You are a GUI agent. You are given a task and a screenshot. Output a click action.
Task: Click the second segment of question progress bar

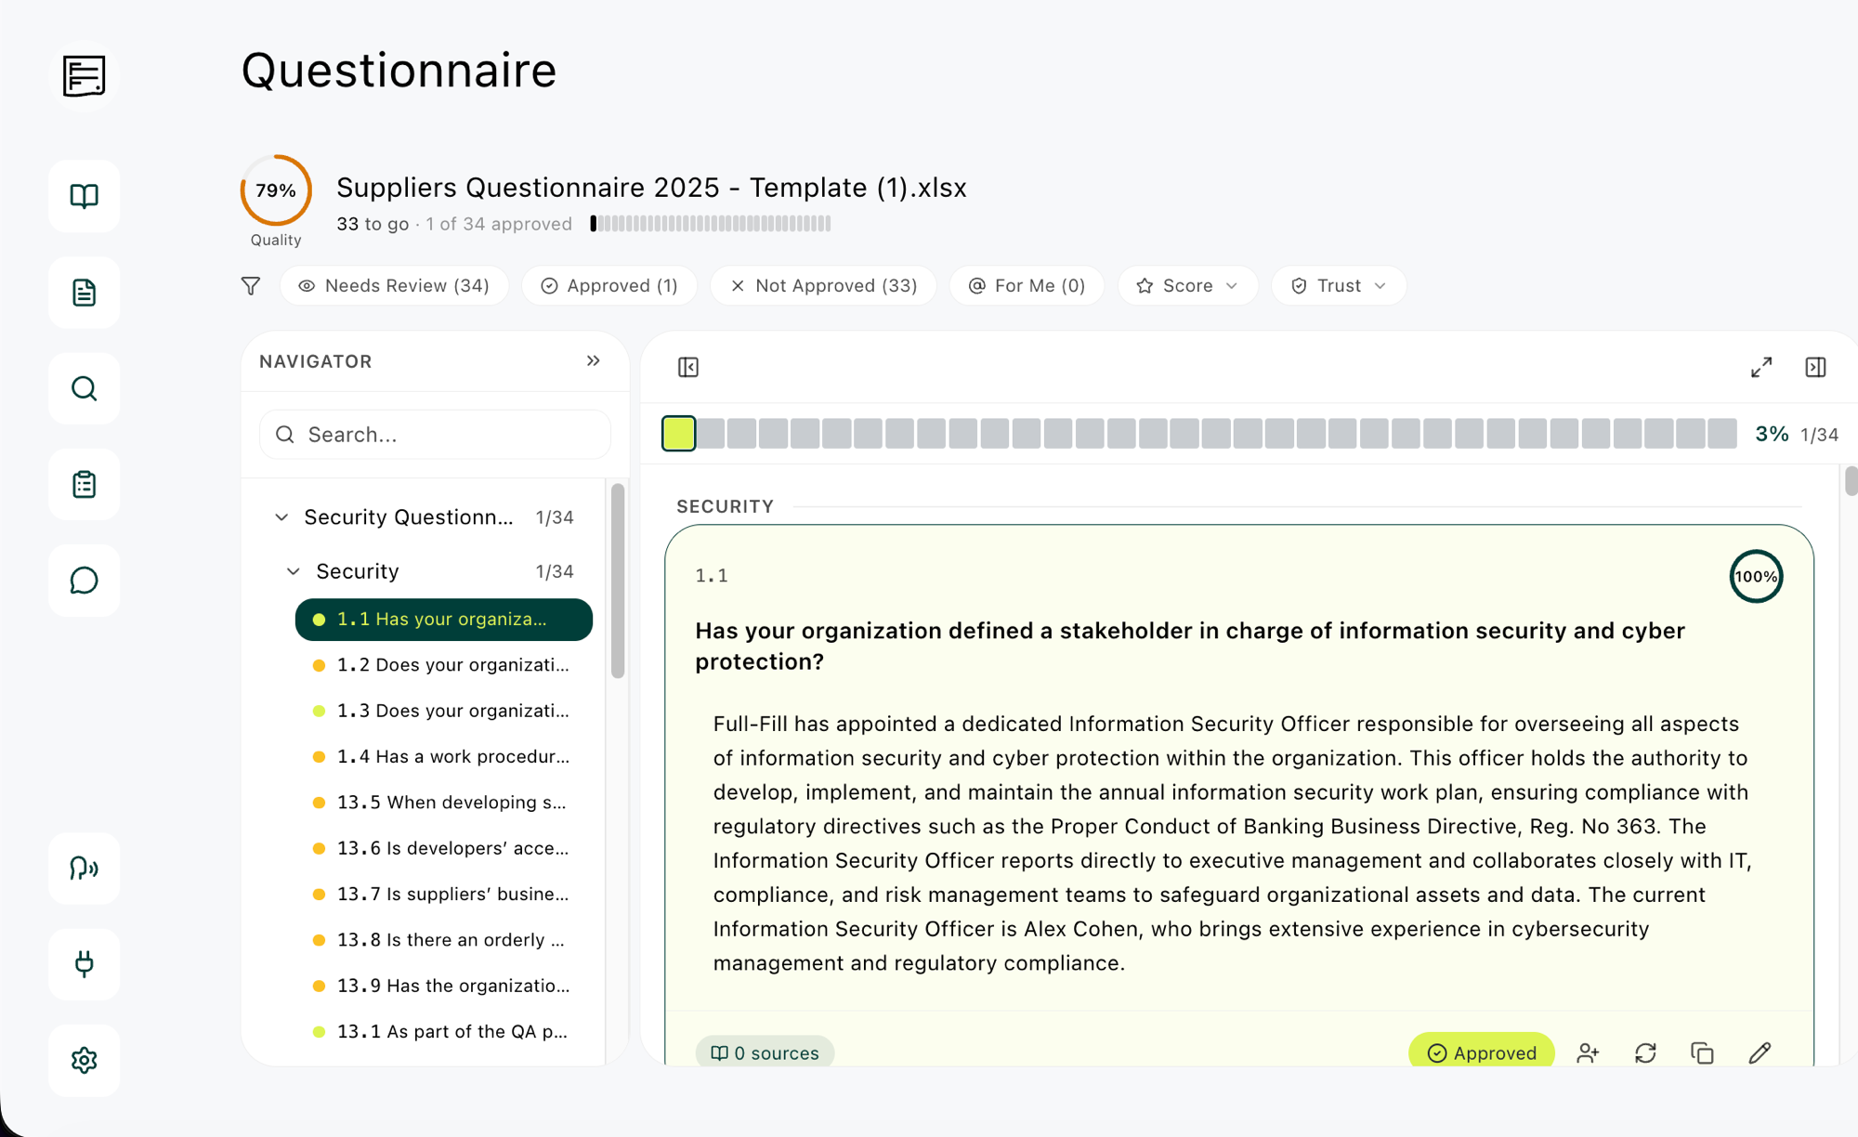tap(711, 434)
